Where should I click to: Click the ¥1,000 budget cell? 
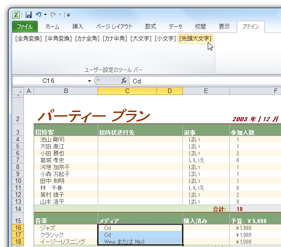[255, 241]
